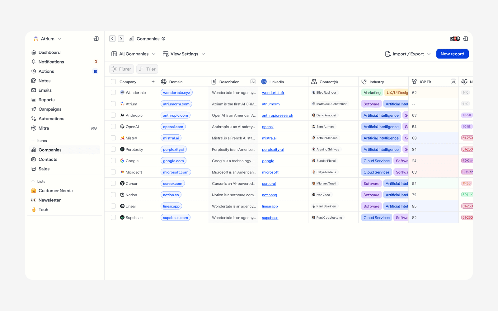Click the info icon next to Companies title
Image resolution: width=498 pixels, height=311 pixels.
[x=163, y=39]
